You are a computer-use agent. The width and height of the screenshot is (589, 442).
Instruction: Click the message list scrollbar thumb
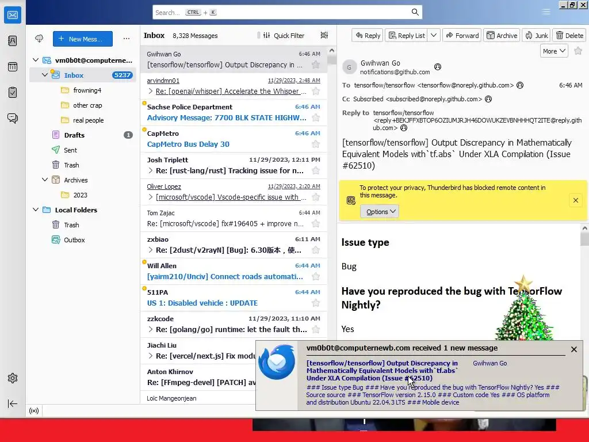[332, 59]
